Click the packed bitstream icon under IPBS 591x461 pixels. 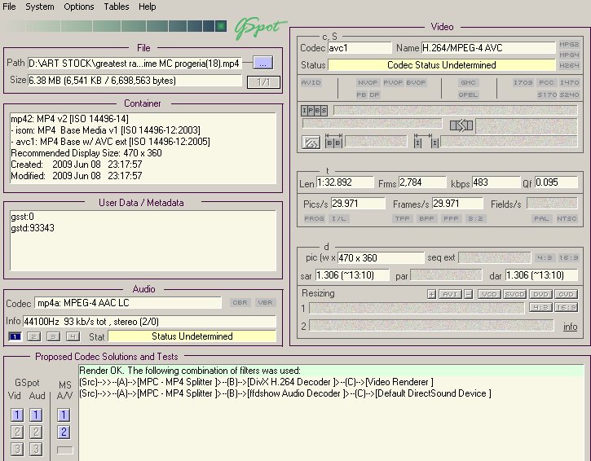(x=311, y=143)
